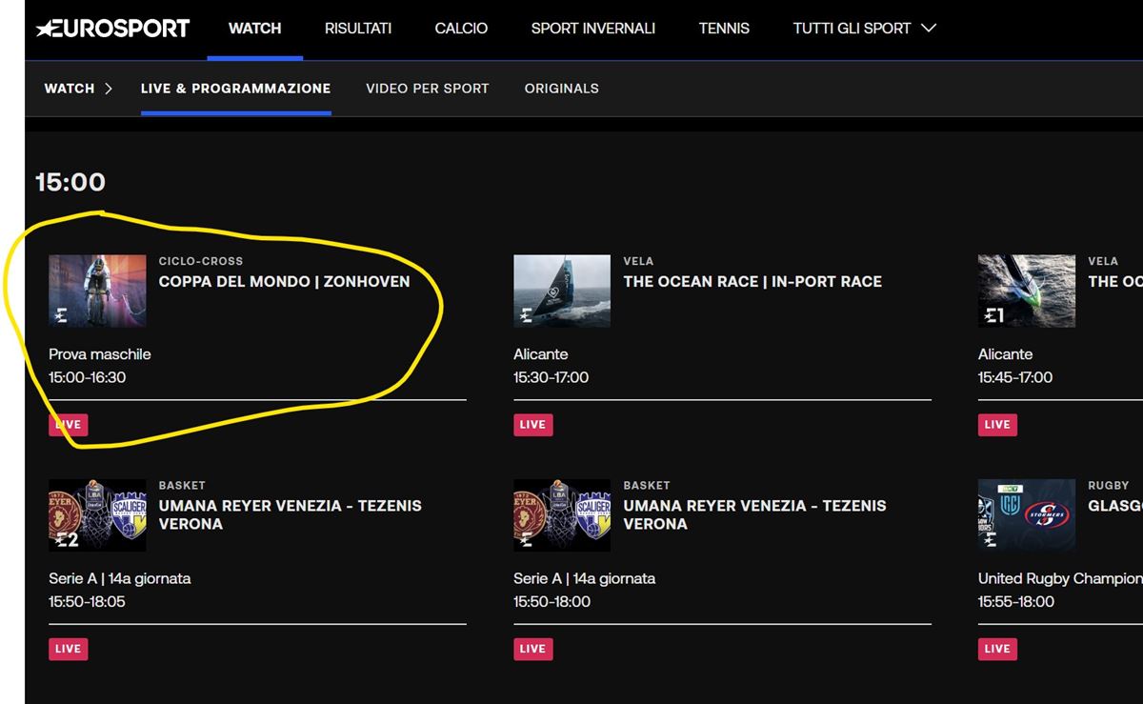Click the LIVE badge under Coppa del Mondo

(x=68, y=424)
